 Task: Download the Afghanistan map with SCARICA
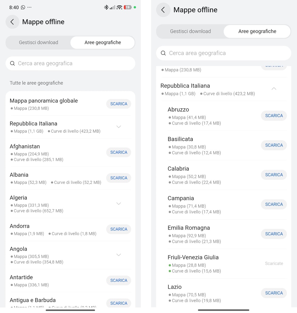[119, 152]
